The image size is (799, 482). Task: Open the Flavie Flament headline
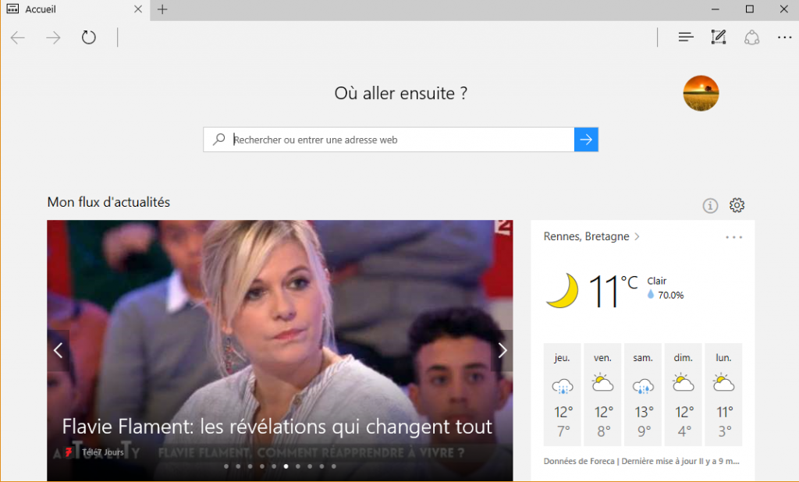tap(277, 427)
